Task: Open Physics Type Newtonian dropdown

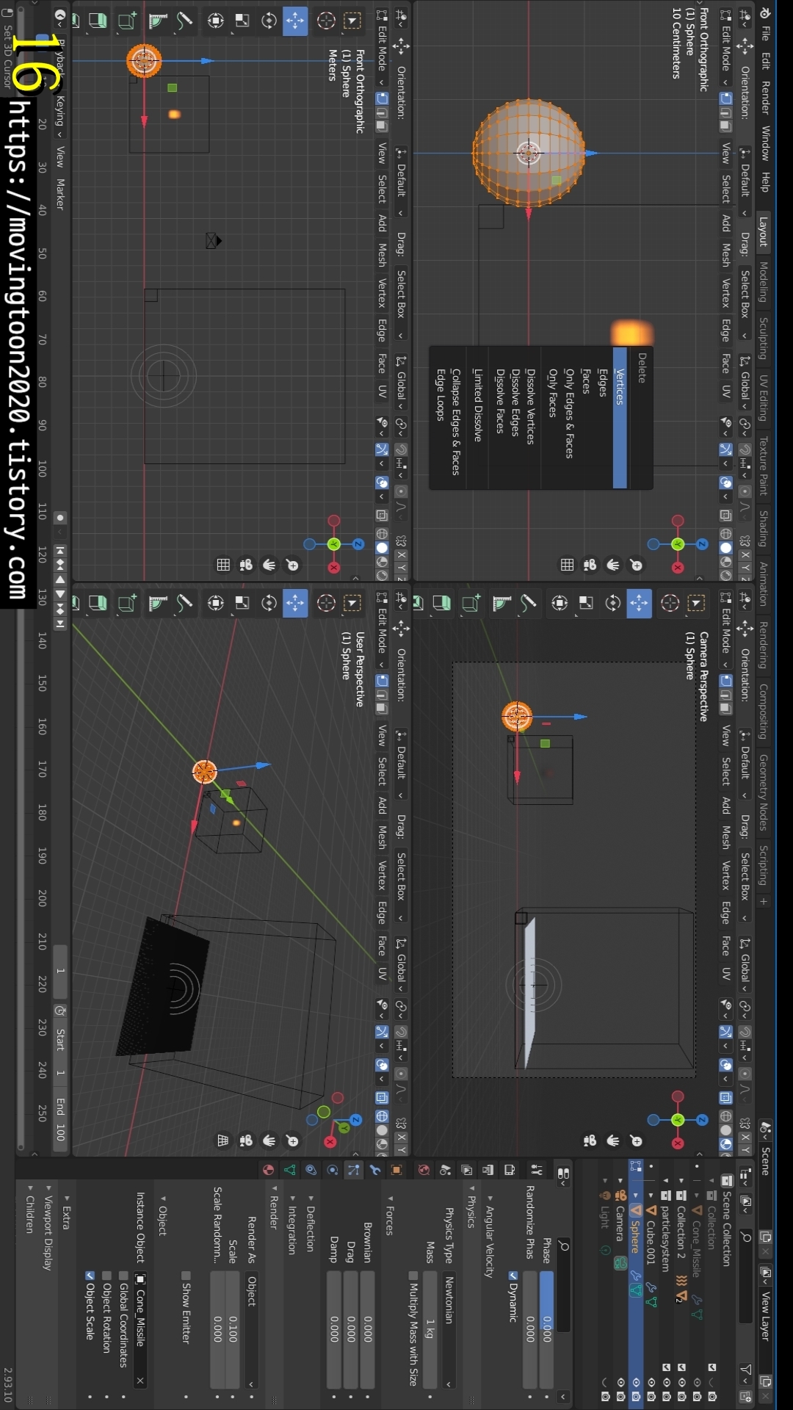Action: coord(449,1330)
